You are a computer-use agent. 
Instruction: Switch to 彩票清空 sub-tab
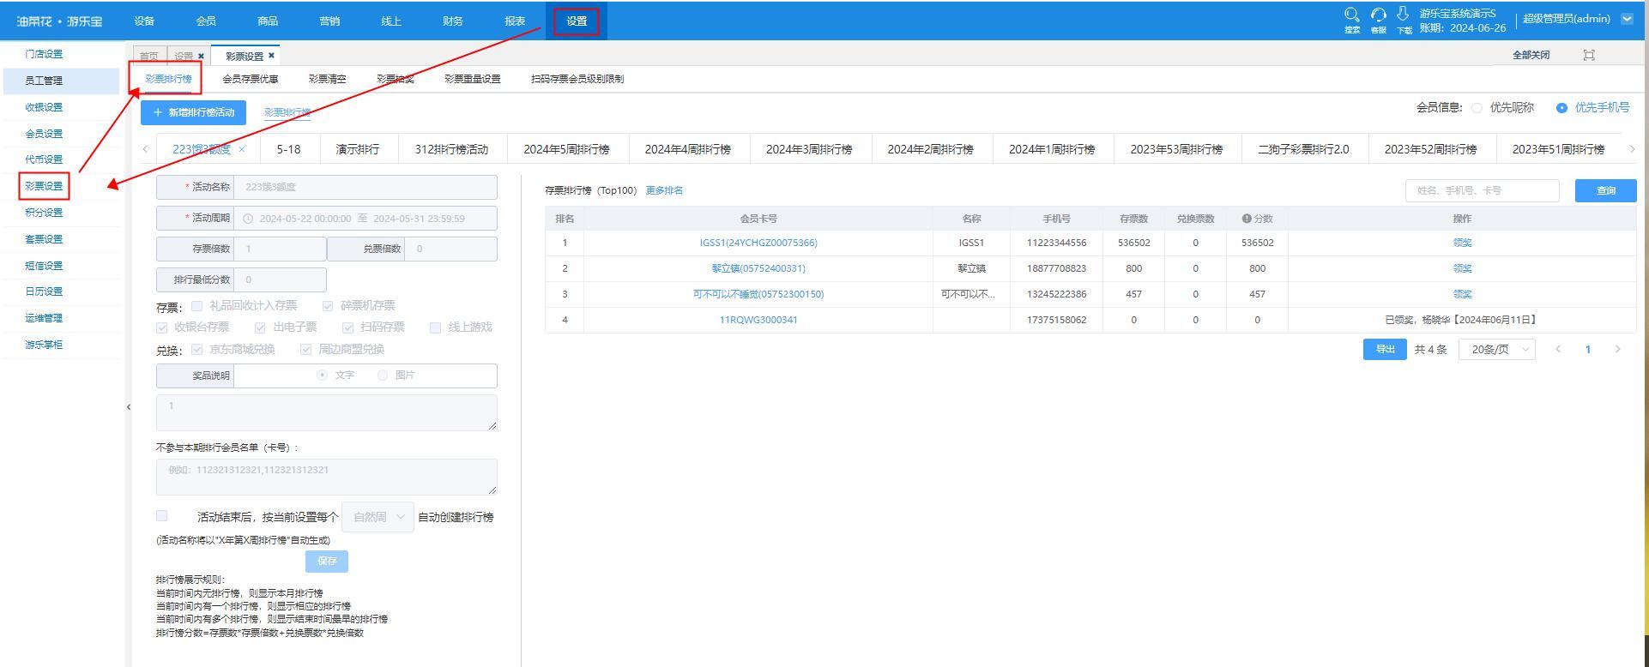coord(328,79)
